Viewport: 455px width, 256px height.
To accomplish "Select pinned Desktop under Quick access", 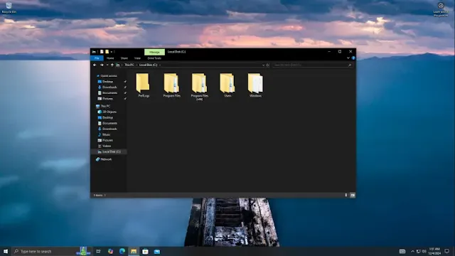I will click(x=107, y=82).
